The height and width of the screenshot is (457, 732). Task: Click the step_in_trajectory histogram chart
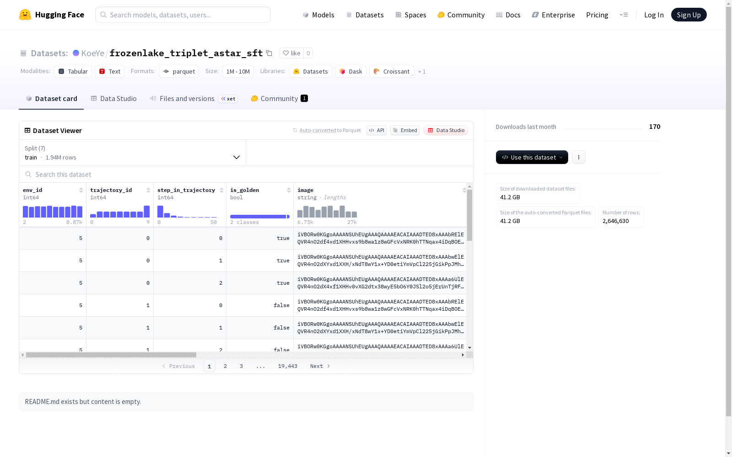(187, 211)
